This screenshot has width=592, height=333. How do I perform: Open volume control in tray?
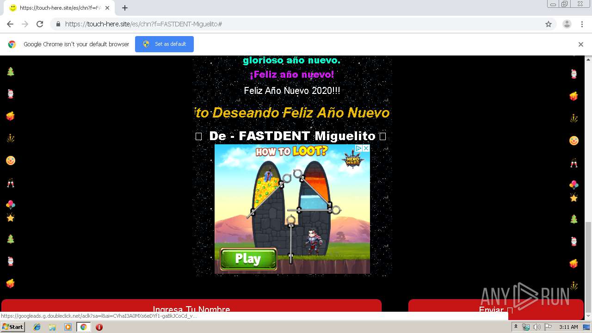coord(536,327)
